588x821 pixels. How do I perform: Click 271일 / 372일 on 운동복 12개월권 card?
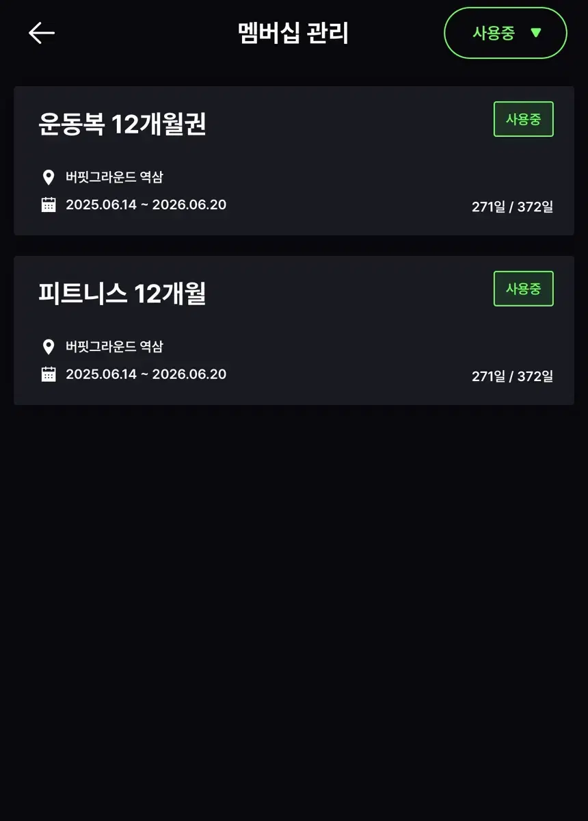click(512, 207)
